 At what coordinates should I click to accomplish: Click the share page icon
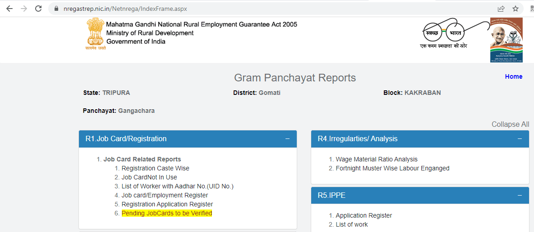pos(501,9)
